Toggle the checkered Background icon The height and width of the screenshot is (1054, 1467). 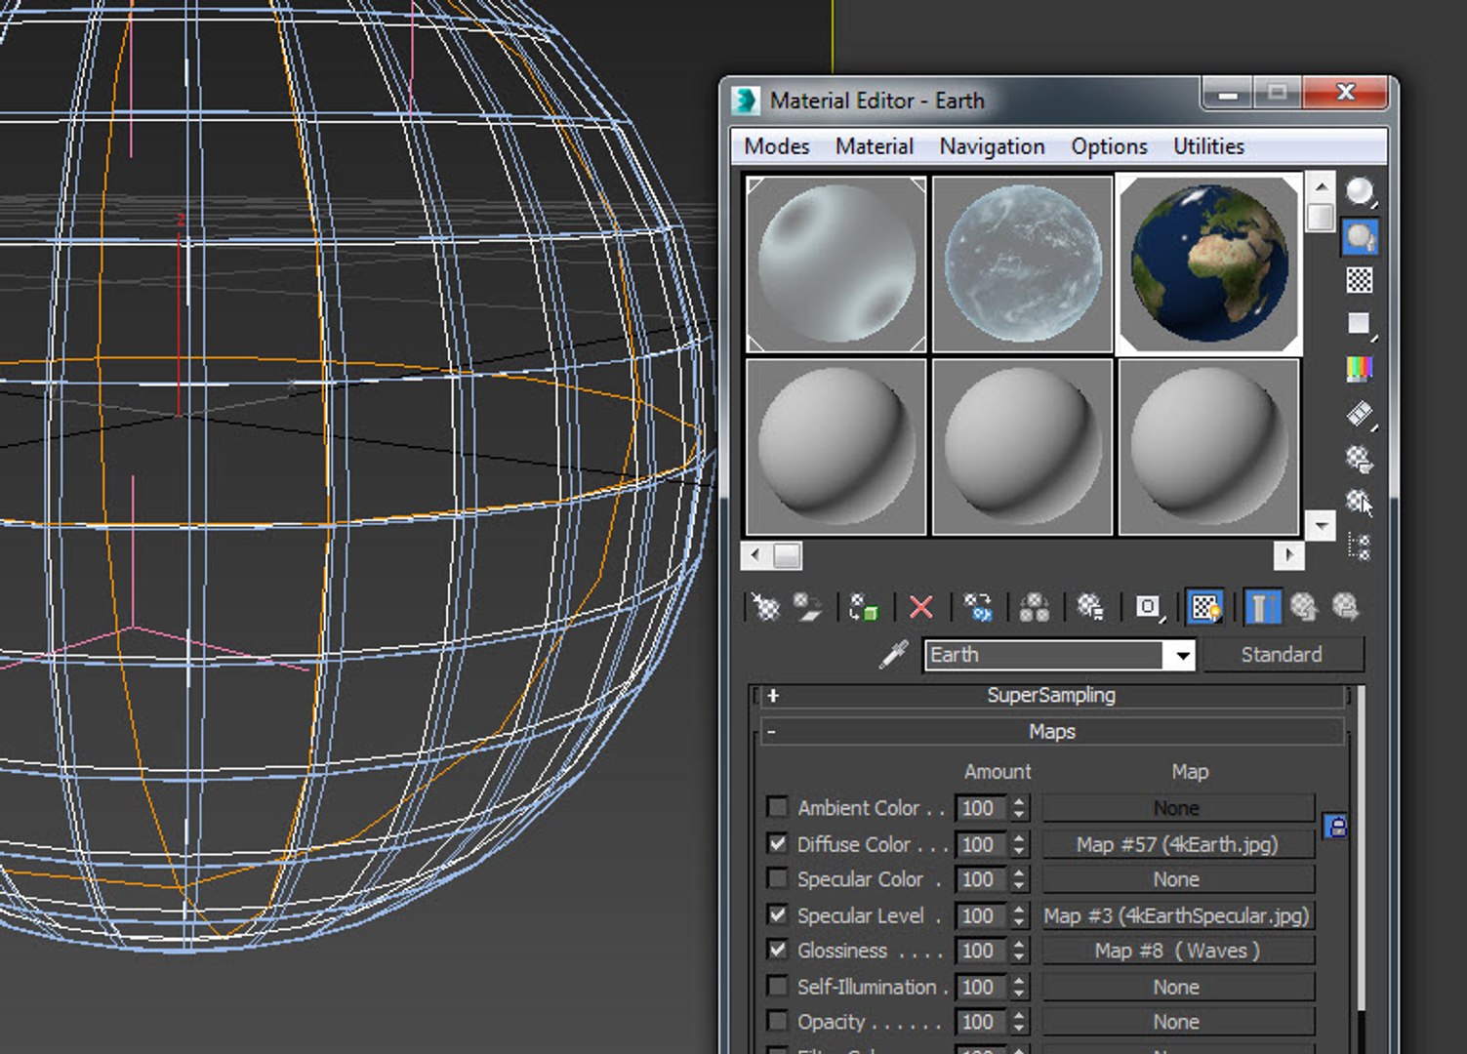coord(1360,280)
